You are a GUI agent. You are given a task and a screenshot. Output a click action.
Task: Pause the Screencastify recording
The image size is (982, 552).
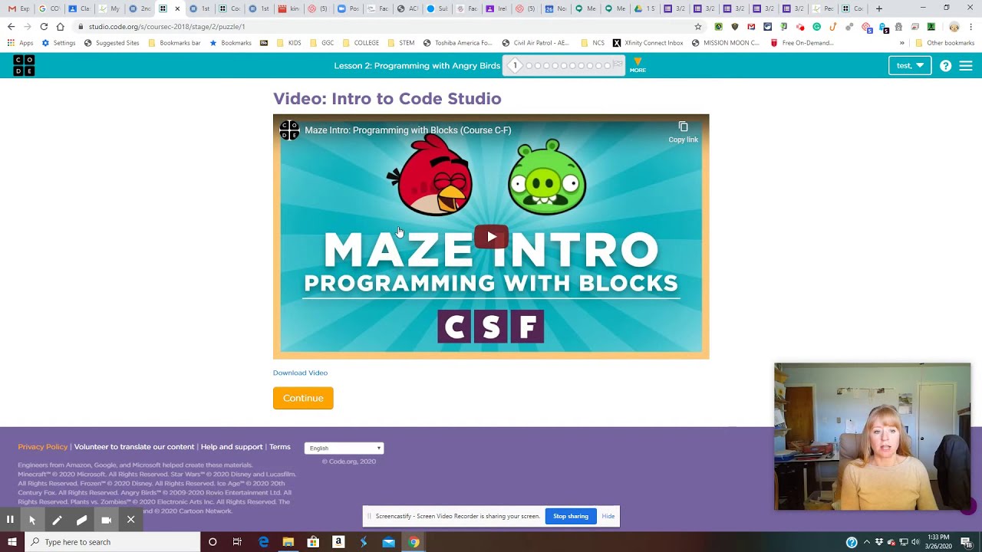coord(10,520)
